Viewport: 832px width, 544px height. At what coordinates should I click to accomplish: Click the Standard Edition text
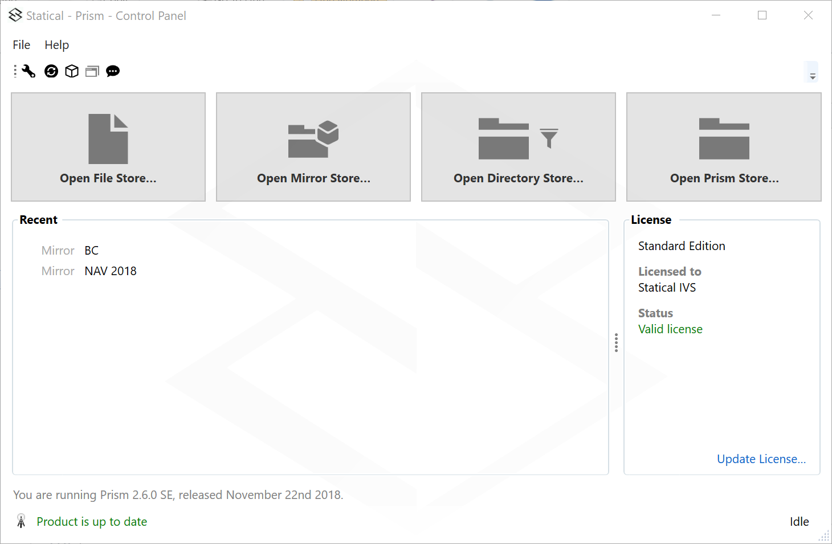(682, 246)
